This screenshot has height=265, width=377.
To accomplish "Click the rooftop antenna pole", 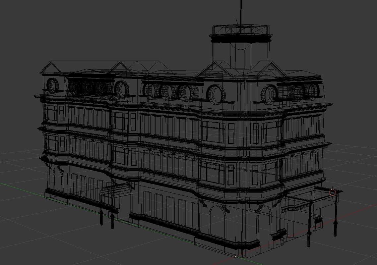I will [241, 13].
